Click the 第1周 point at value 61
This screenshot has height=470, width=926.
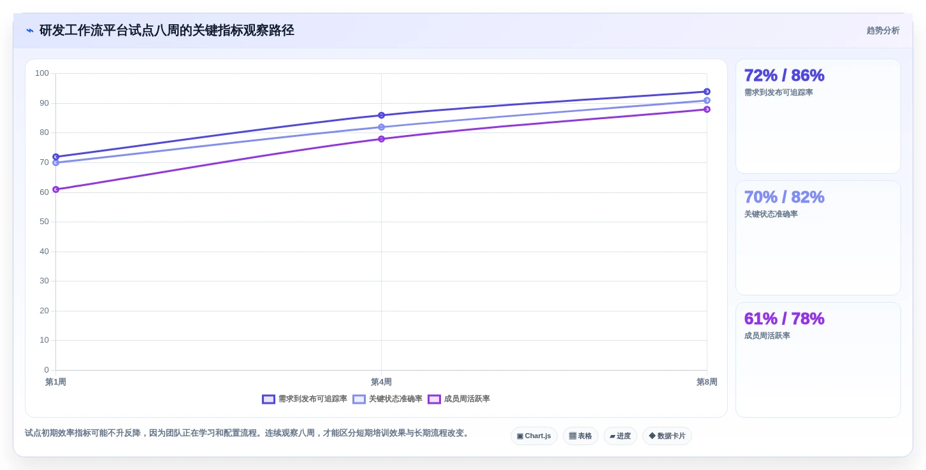[x=55, y=189]
